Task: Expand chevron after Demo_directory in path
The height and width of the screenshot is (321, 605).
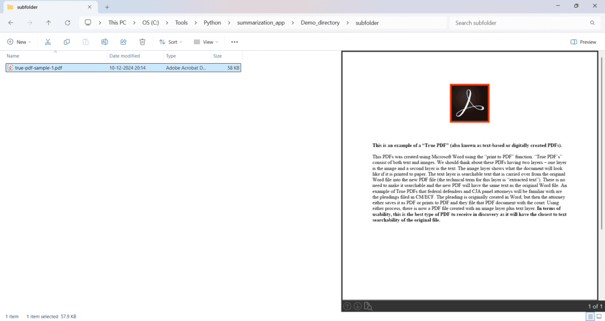Action: click(347, 23)
